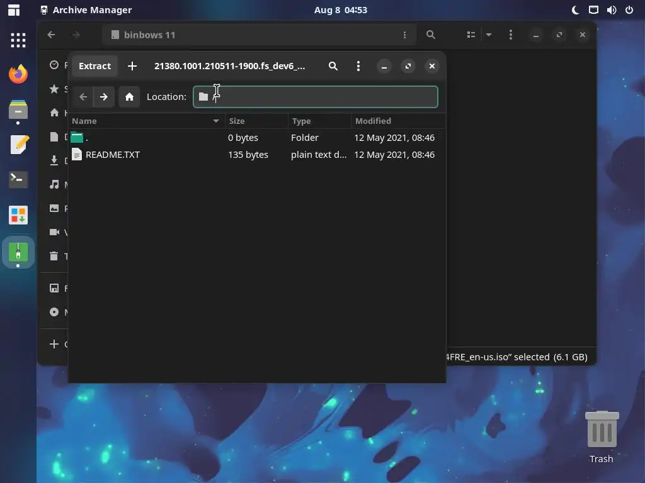Screen dimensions: 645x483
Task: Click the '0 bytes' size cell
Action: [x=243, y=138]
